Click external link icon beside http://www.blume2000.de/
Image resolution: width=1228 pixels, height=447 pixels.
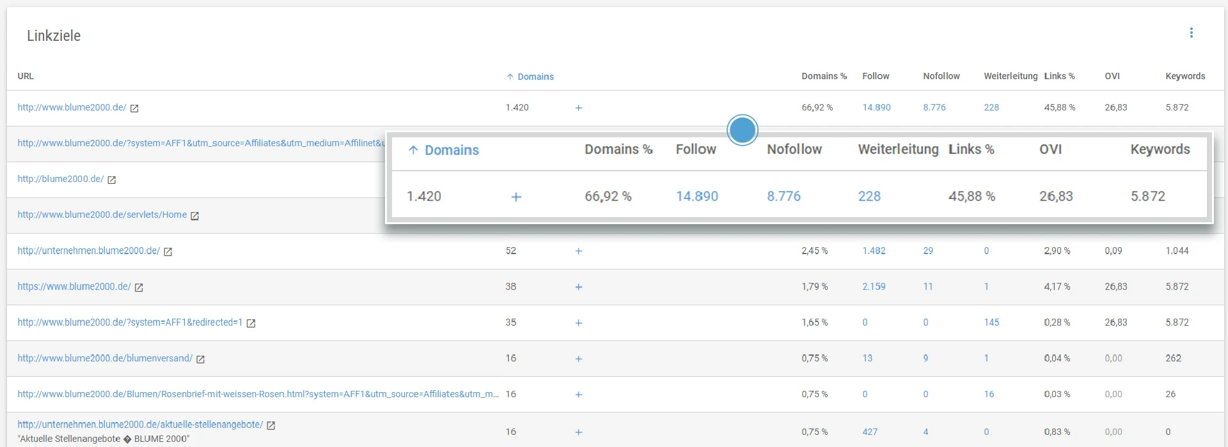(134, 109)
